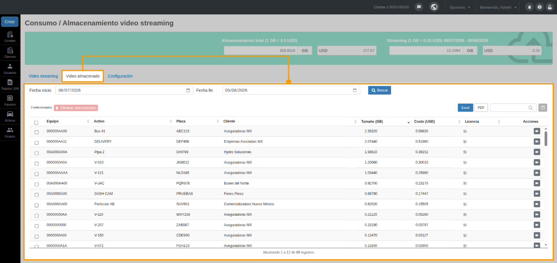Open the notifications bell

(529, 7)
